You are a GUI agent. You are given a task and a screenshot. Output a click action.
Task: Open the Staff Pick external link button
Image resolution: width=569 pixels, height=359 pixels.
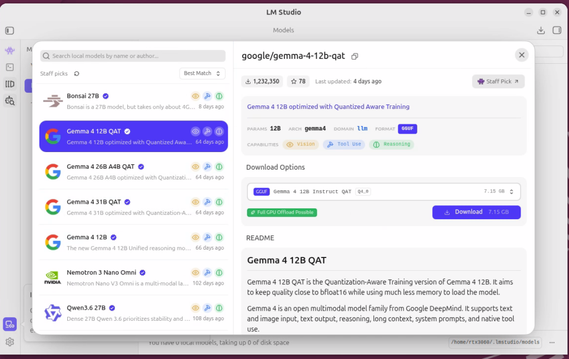pos(498,82)
